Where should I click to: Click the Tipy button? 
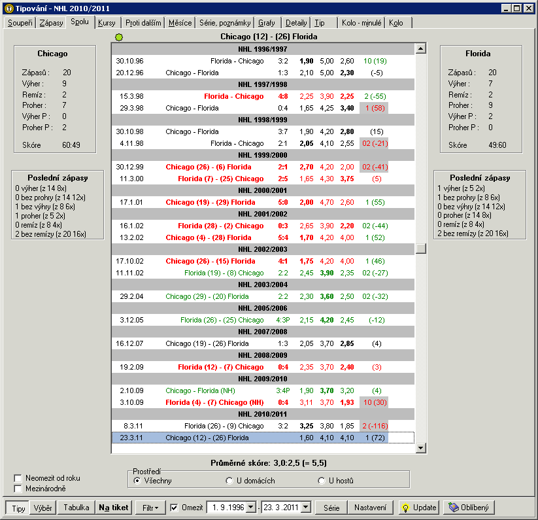(x=18, y=508)
